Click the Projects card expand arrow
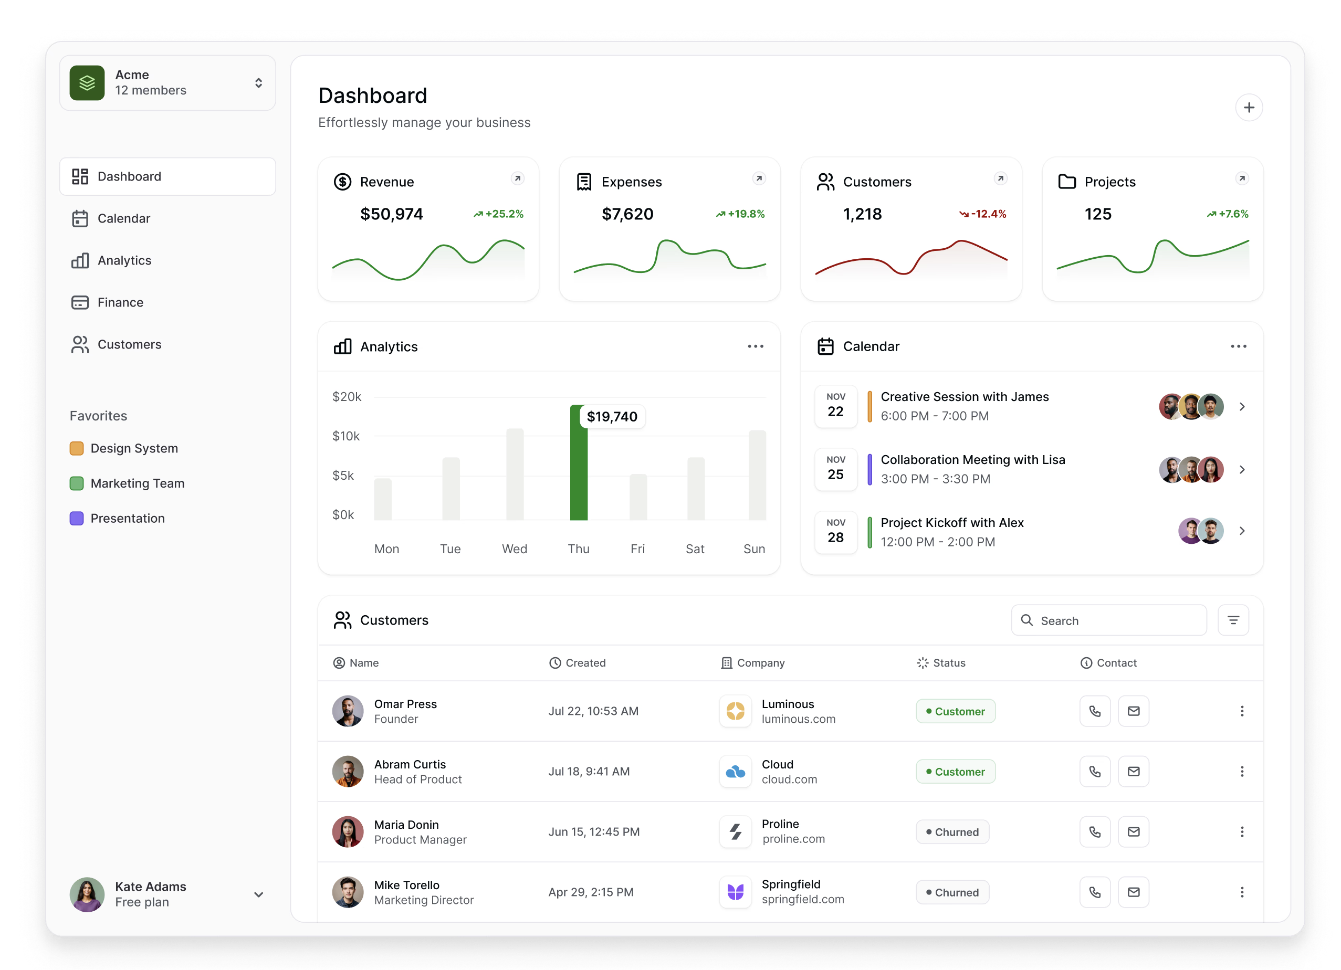This screenshot has height=970, width=1341. (x=1242, y=178)
